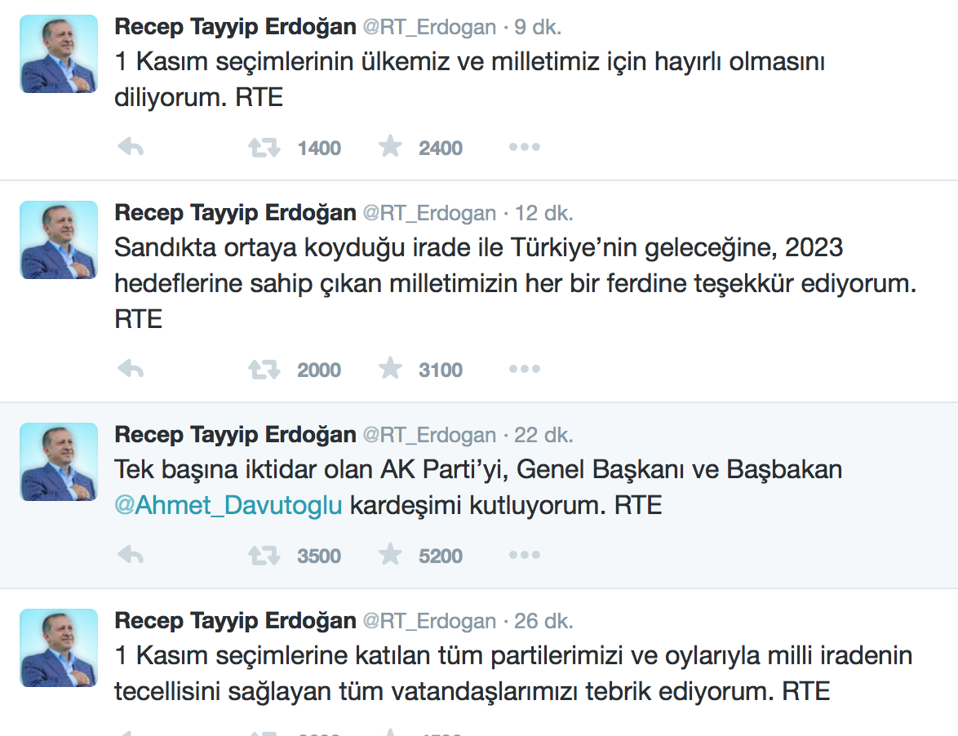Viewport: 958px width, 736px height.
Task: Retweet the tweet with 3500 retweets
Action: [x=264, y=556]
